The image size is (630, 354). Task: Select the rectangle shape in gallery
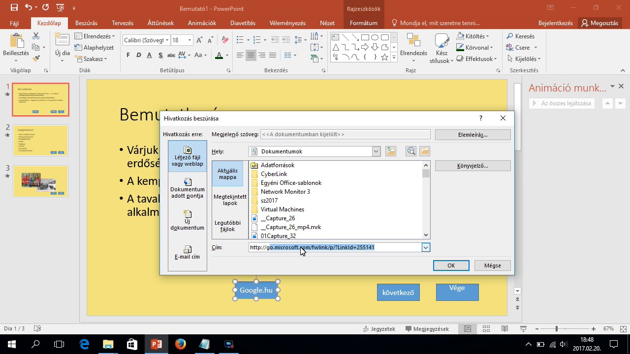point(365,37)
